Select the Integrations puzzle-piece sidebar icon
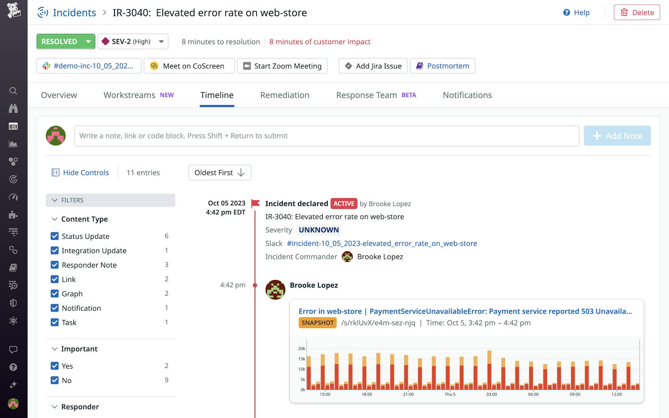669x418 pixels. point(13,215)
